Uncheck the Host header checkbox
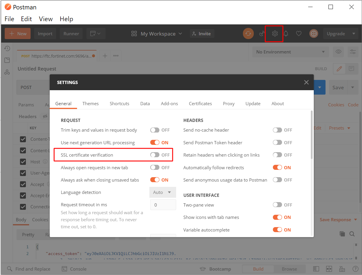Image resolution: width=362 pixels, height=275 pixels. (x=23, y=161)
